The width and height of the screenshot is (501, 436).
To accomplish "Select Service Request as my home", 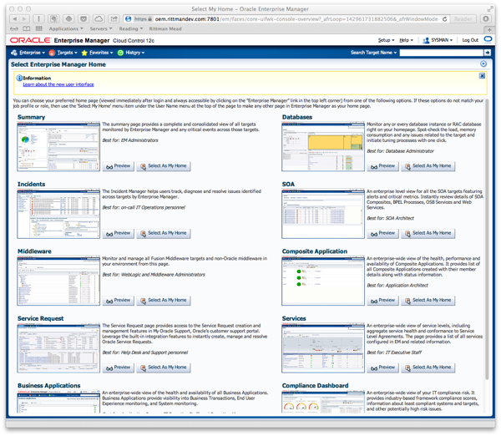I will coord(164,368).
